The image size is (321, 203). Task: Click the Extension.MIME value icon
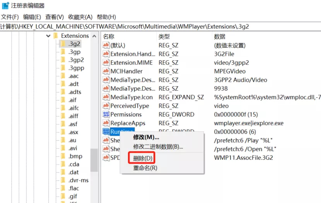(x=106, y=62)
